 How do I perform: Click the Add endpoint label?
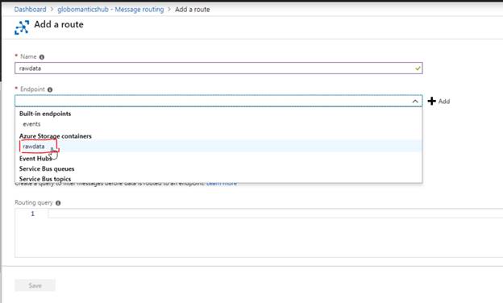[444, 102]
